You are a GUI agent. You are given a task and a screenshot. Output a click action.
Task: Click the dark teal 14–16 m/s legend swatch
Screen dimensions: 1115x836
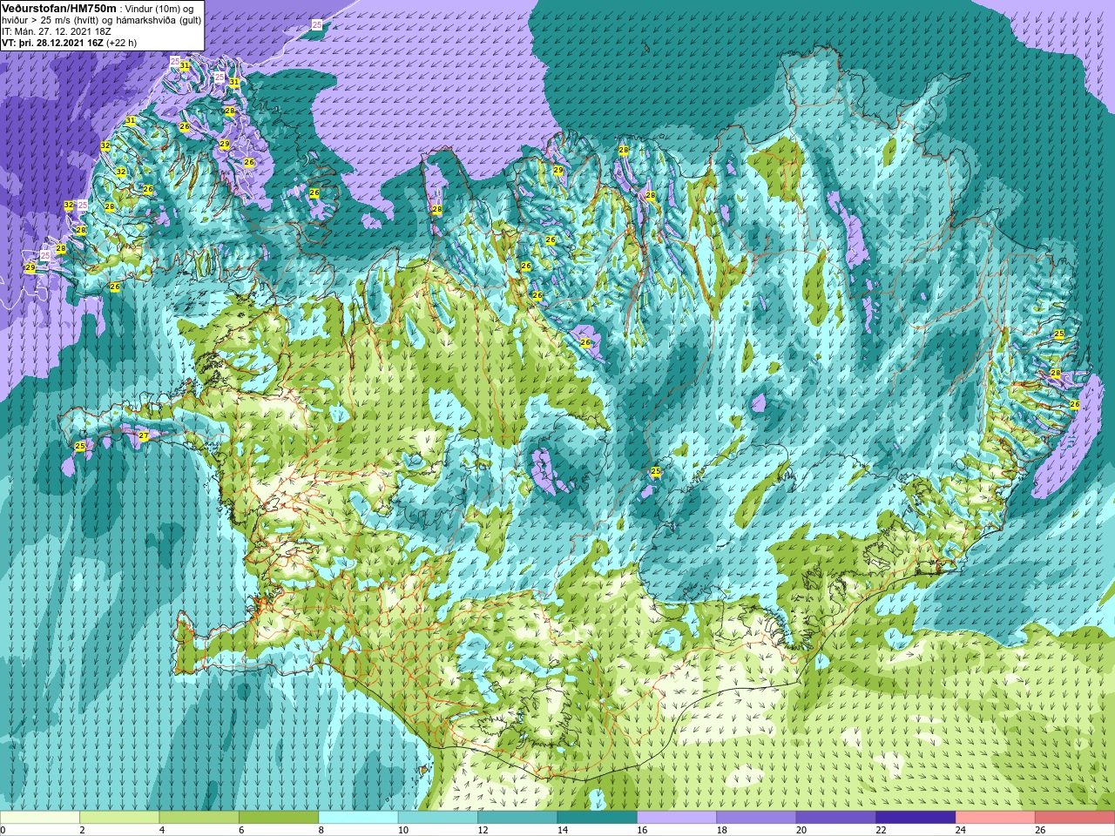coord(597,818)
